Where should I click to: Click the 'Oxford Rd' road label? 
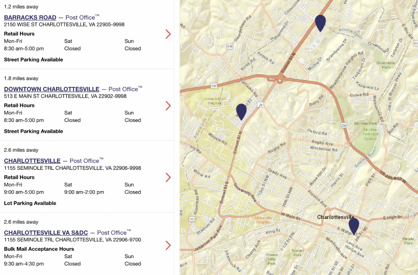(x=318, y=132)
